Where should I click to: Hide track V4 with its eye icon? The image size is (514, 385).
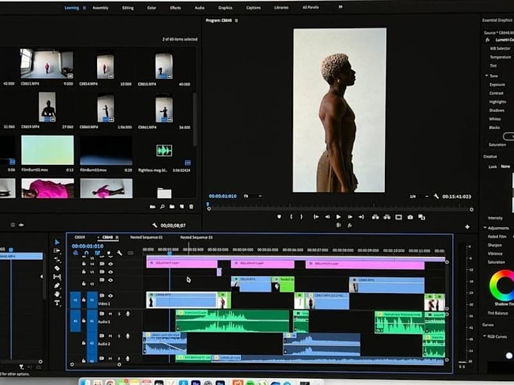[x=111, y=264]
